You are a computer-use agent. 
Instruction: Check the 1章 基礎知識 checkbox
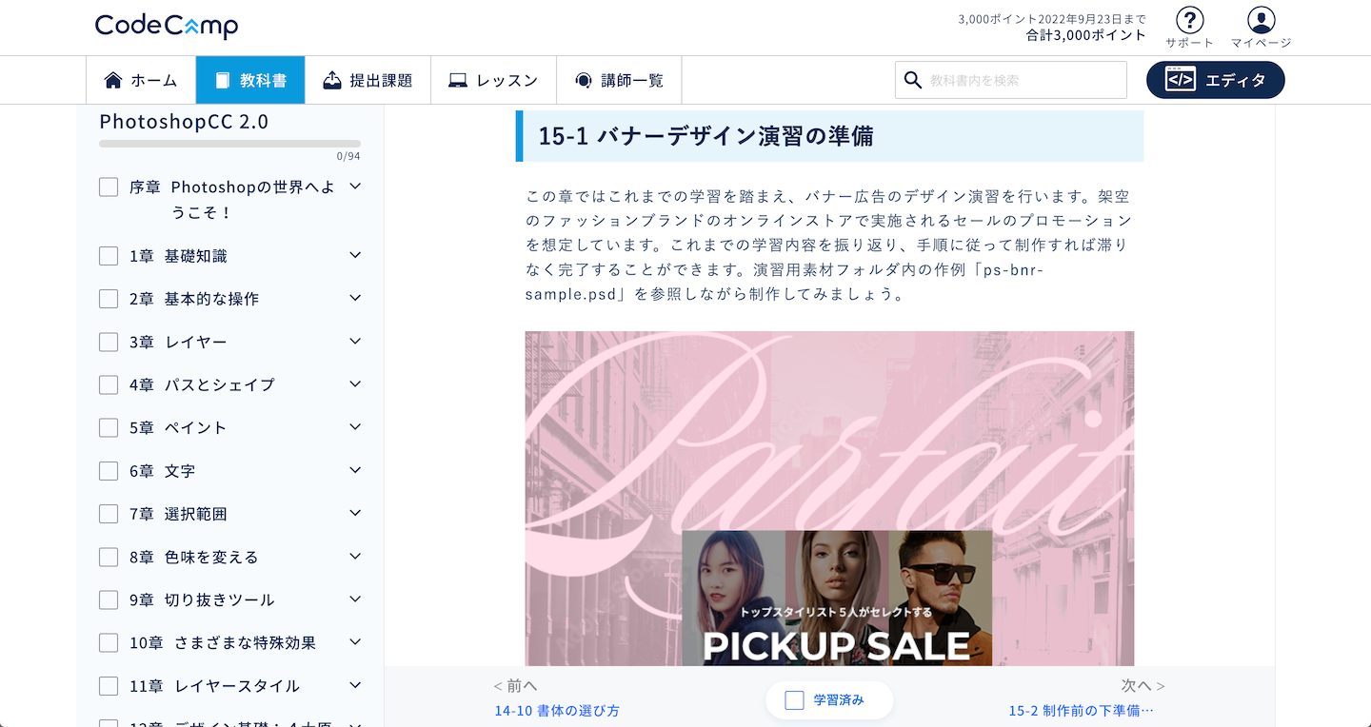pos(109,255)
